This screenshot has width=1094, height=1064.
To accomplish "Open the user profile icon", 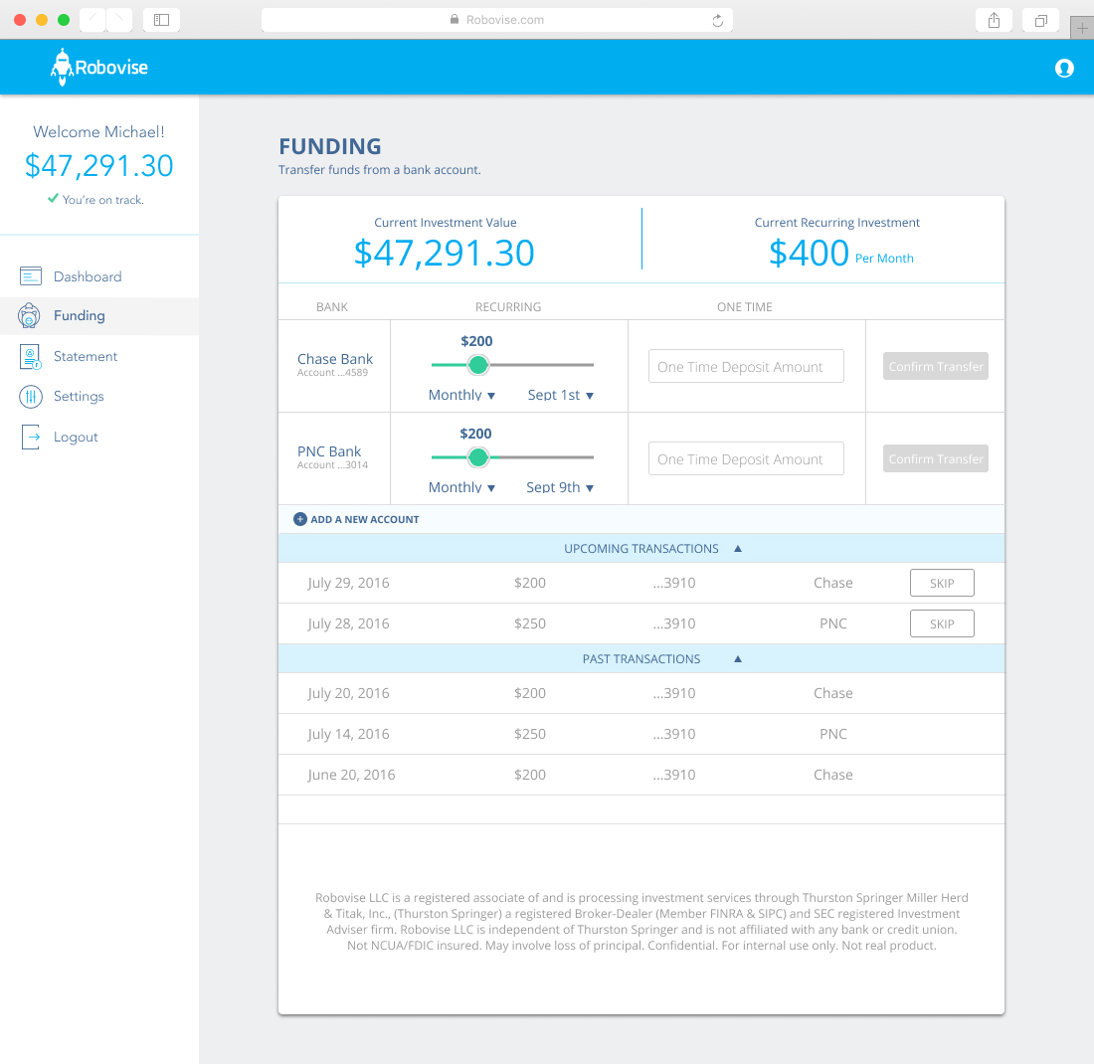I will pyautogui.click(x=1063, y=68).
